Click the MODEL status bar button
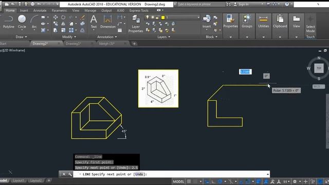 click(178, 181)
